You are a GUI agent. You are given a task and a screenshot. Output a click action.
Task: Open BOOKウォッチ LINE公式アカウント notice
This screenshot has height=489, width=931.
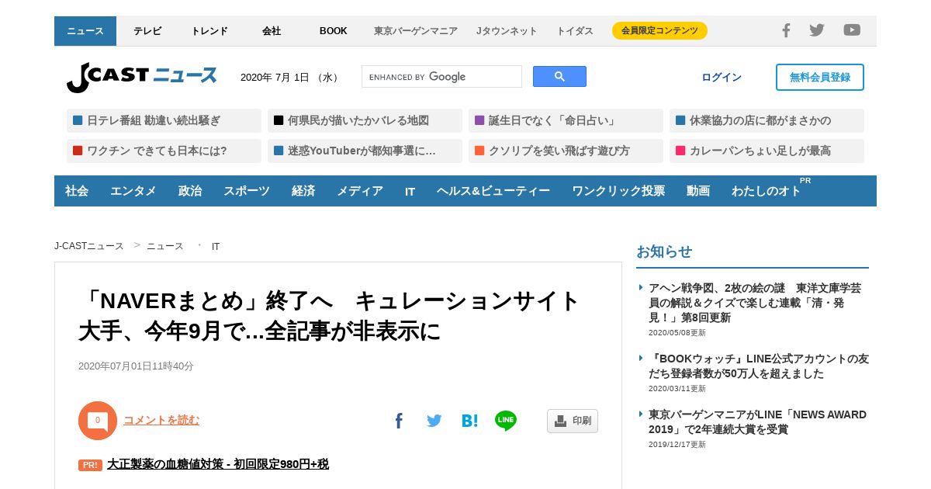tap(759, 366)
